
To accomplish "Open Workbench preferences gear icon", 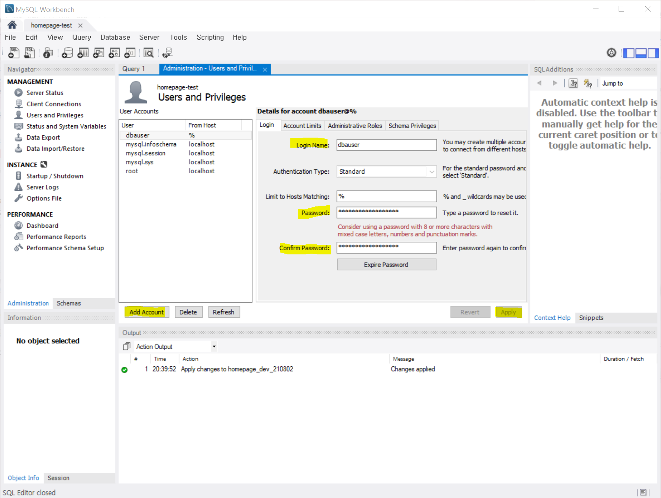I will [x=612, y=53].
